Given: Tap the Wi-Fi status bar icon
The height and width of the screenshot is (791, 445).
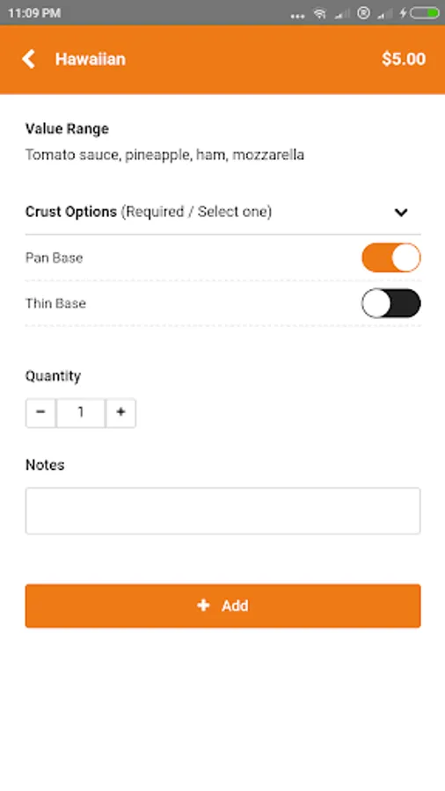Looking at the screenshot, I should 320,13.
